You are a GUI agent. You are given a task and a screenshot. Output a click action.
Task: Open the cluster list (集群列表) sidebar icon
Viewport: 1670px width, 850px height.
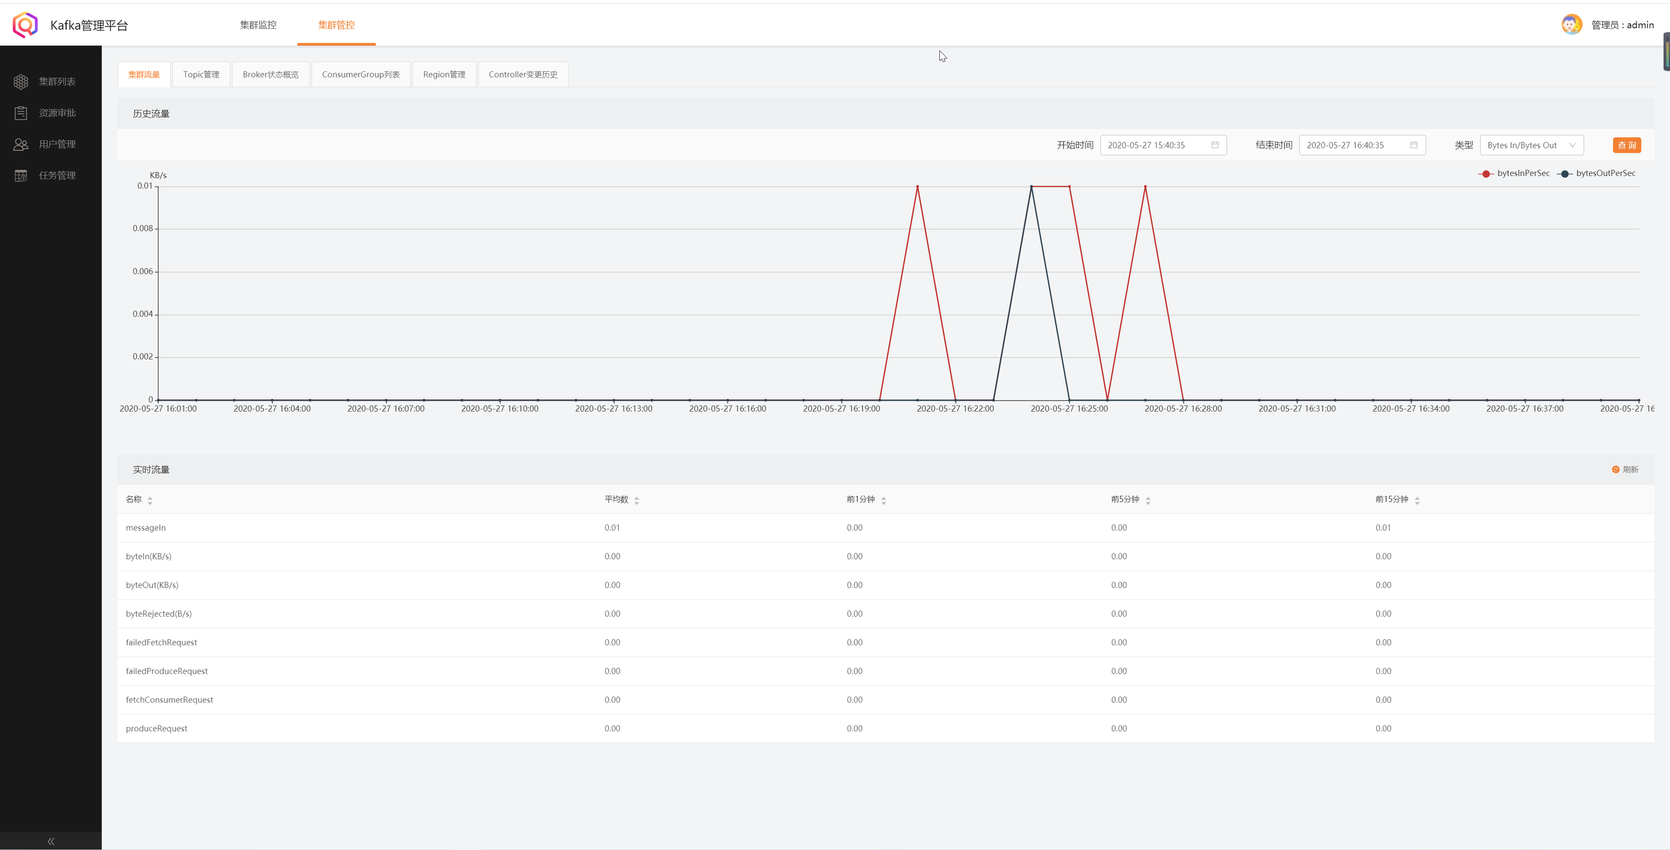pyautogui.click(x=21, y=82)
